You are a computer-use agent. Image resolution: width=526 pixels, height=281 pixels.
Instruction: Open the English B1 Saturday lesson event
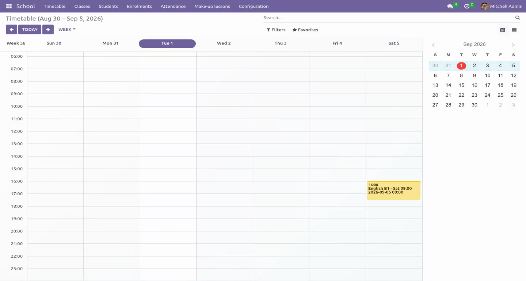[394, 190]
